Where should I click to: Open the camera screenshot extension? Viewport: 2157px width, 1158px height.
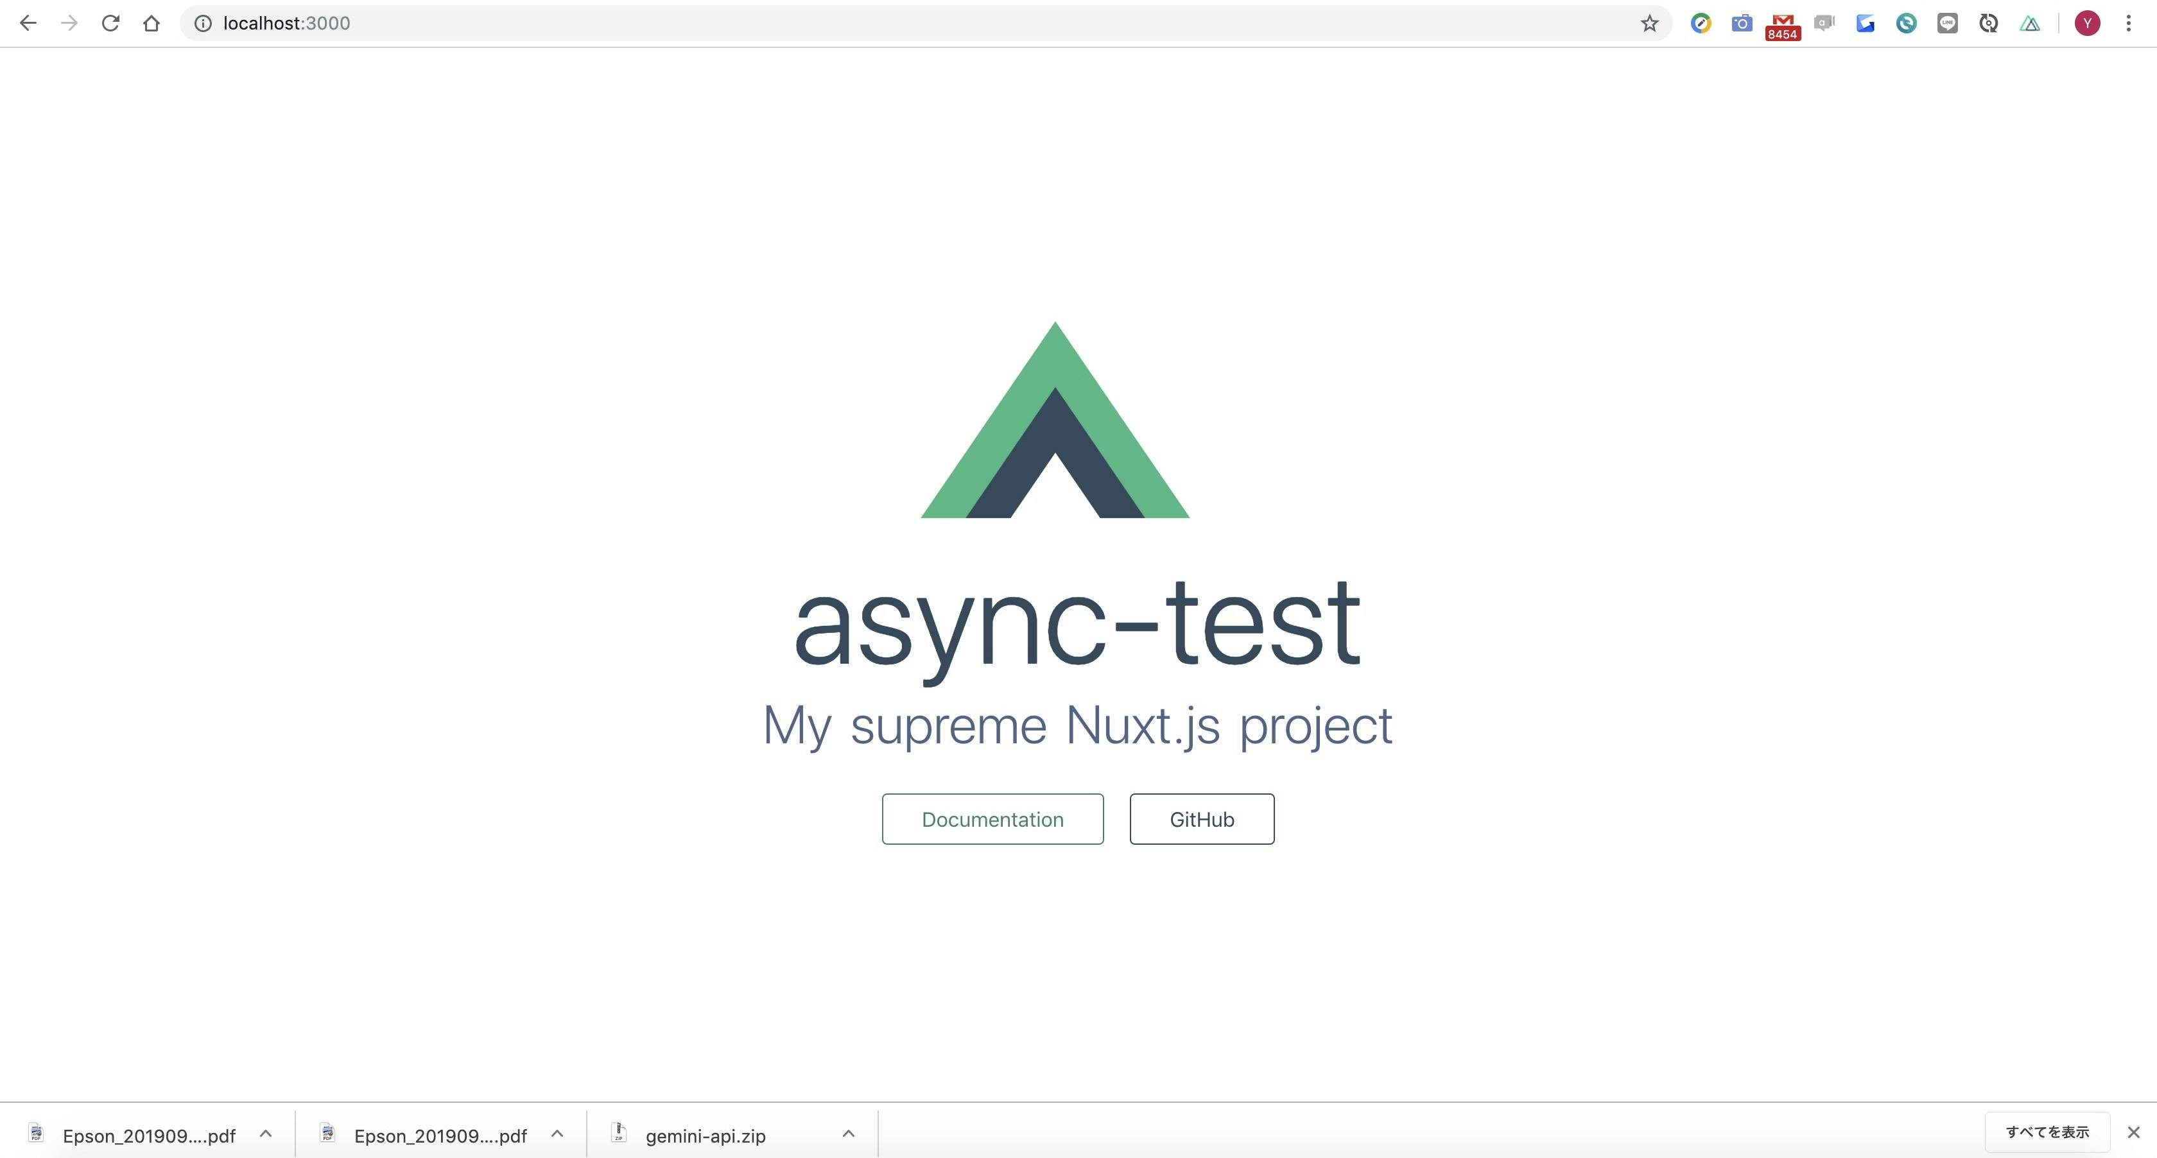[1742, 24]
